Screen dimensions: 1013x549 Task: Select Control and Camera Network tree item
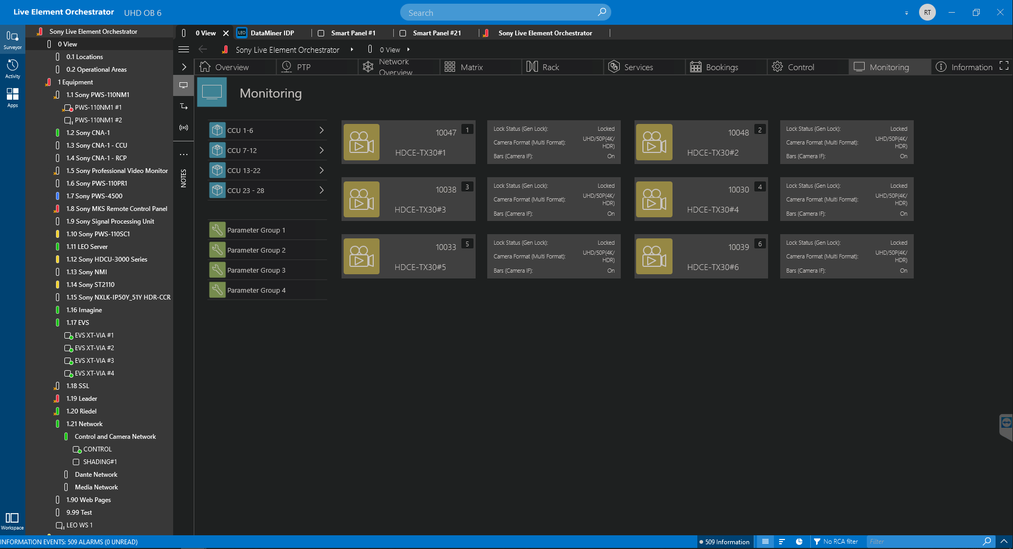point(115,437)
